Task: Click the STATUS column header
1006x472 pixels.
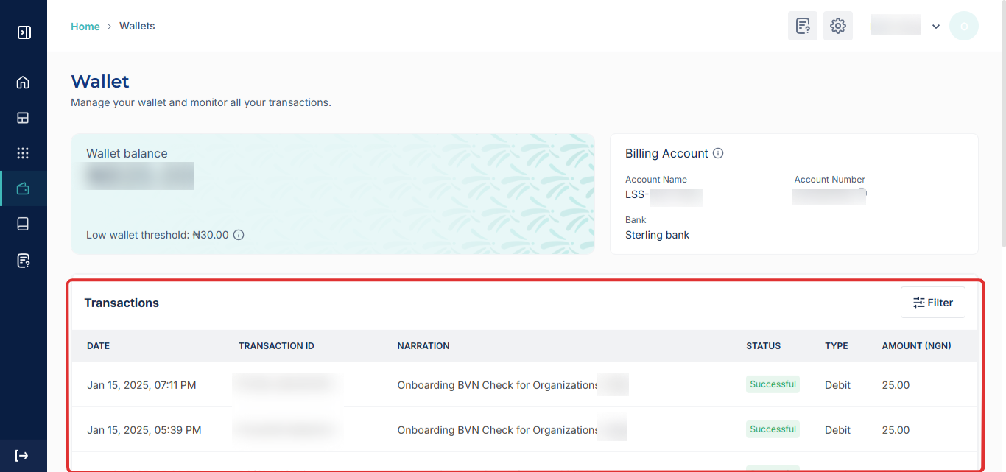Action: click(x=764, y=346)
